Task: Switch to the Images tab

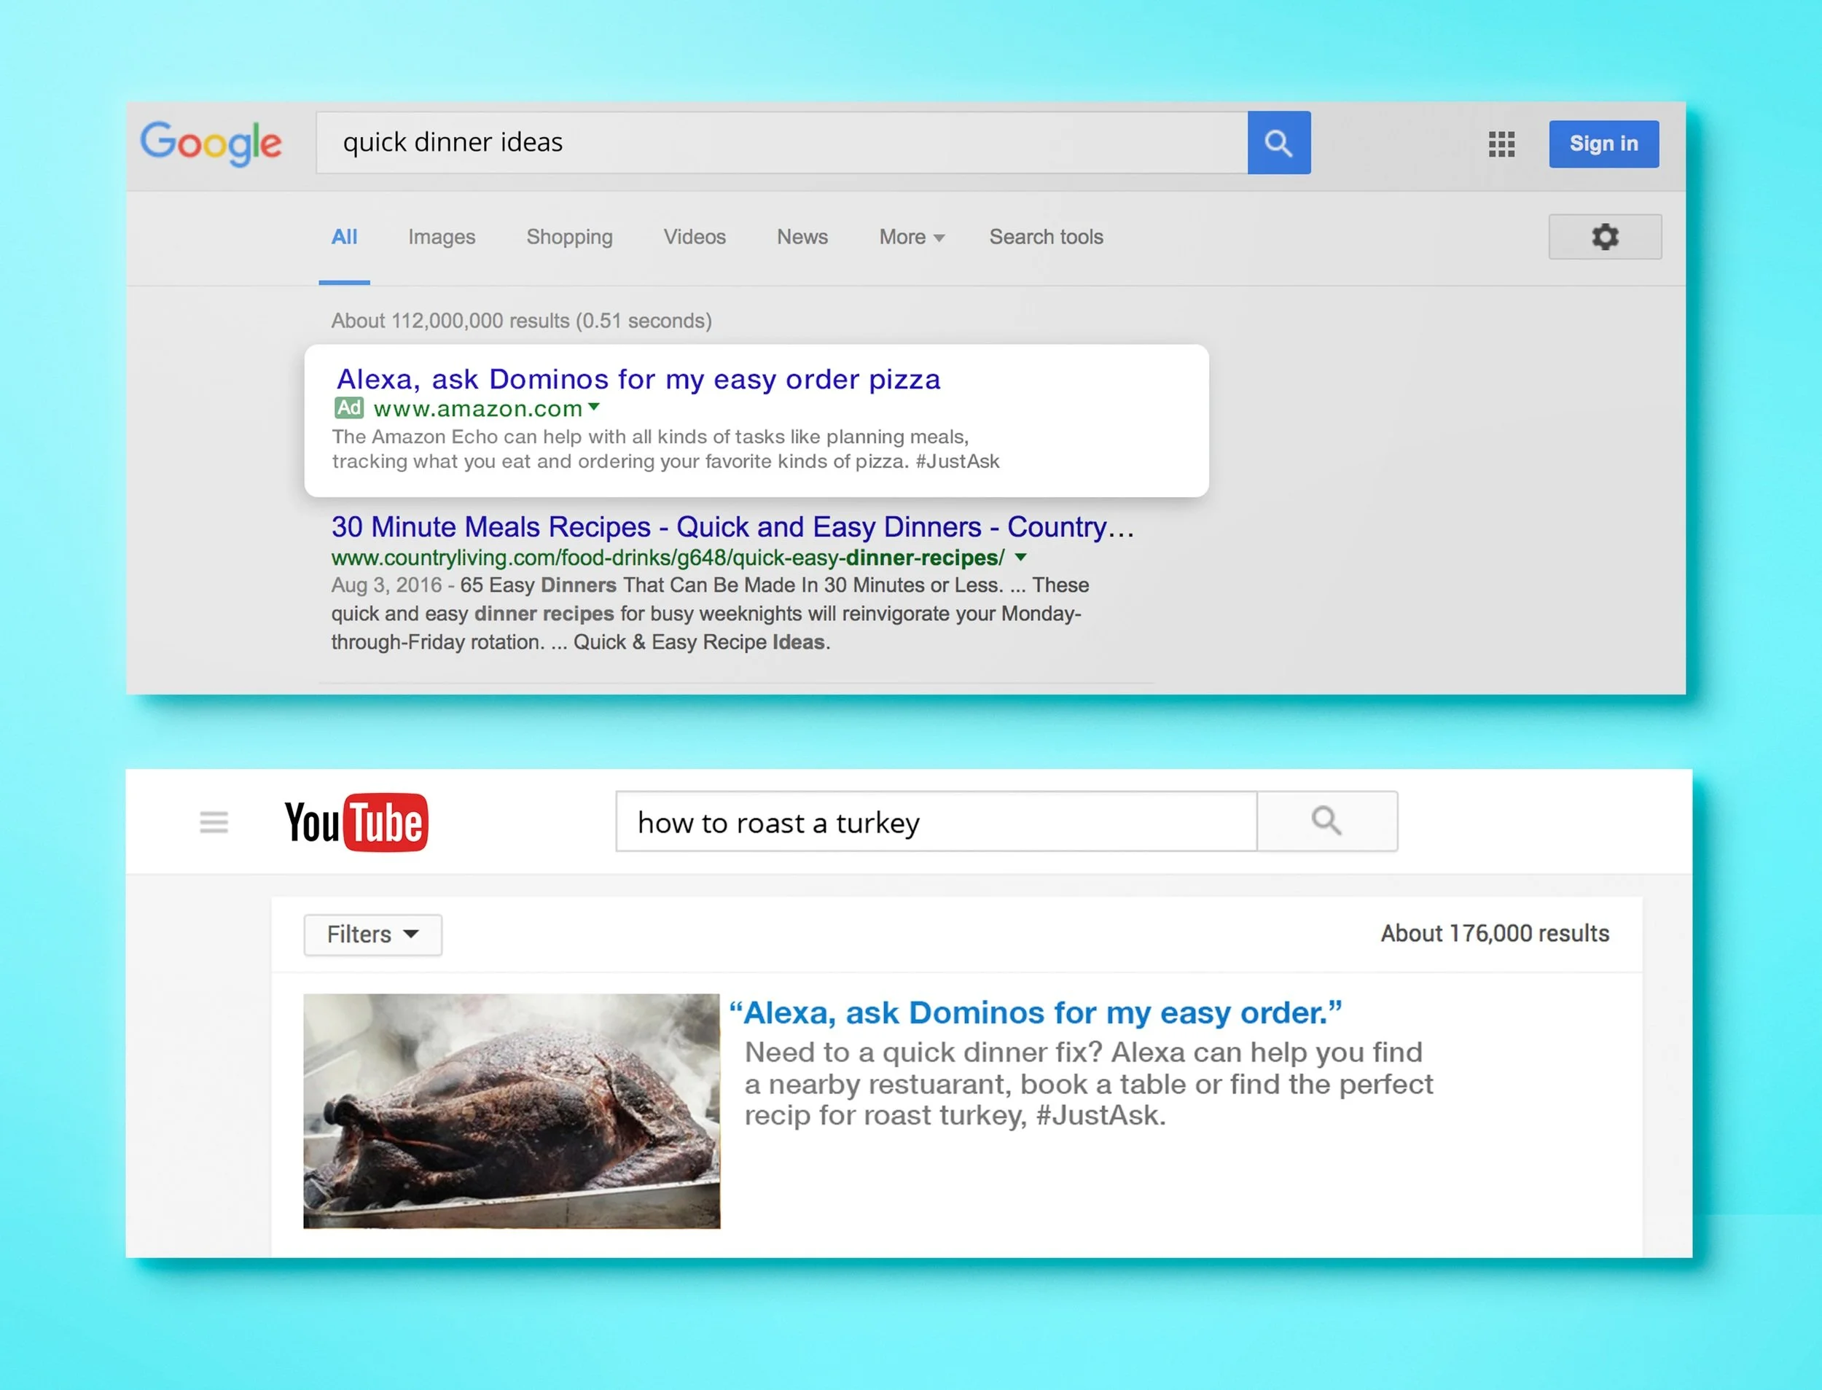Action: click(x=441, y=238)
